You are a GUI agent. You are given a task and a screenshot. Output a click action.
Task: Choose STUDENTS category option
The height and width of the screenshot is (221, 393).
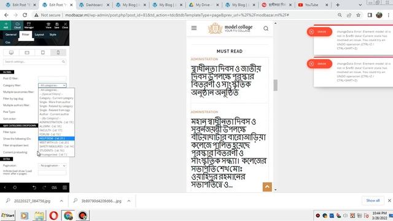click(56, 150)
